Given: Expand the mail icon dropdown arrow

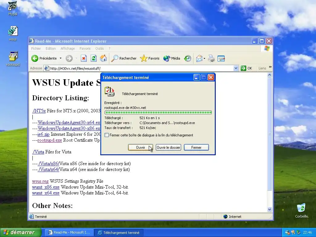Looking at the screenshot, I should click(x=204, y=58).
